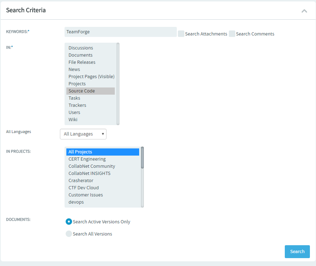Viewport: 316px width, 266px height.
Task: Choose File Releases in the In list
Action: point(90,62)
